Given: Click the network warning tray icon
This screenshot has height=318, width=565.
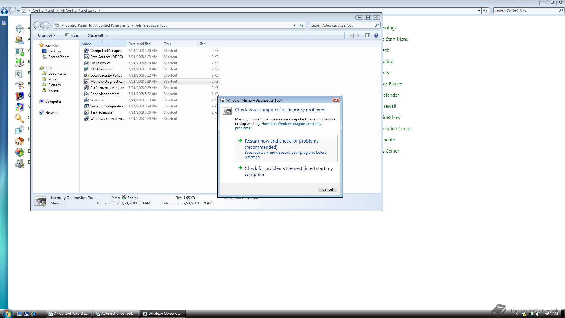Looking at the screenshot, I should click(x=524, y=314).
